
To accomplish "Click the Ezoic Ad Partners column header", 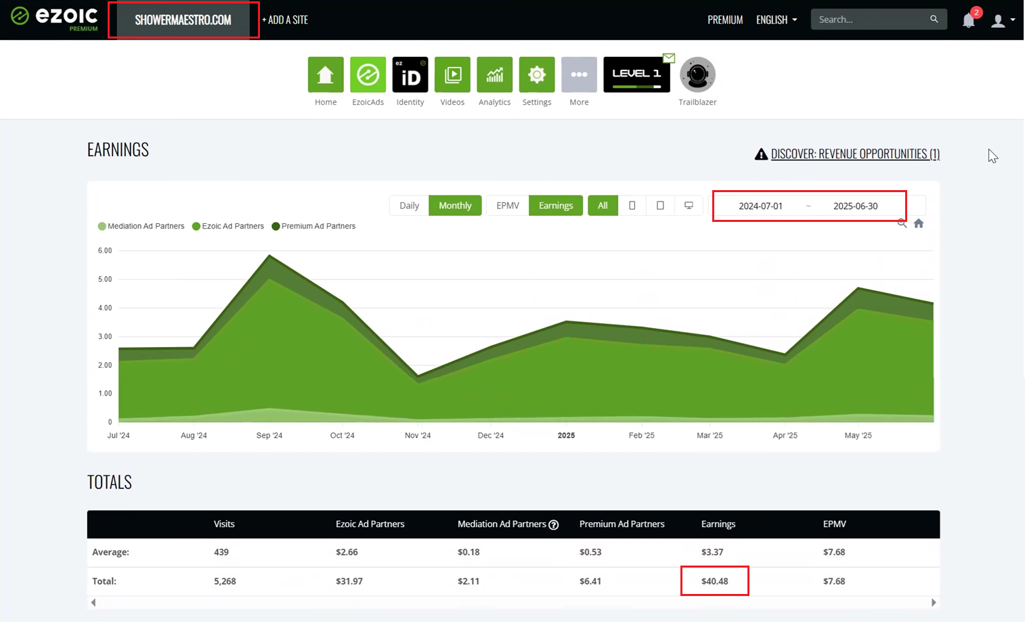I will tap(370, 524).
